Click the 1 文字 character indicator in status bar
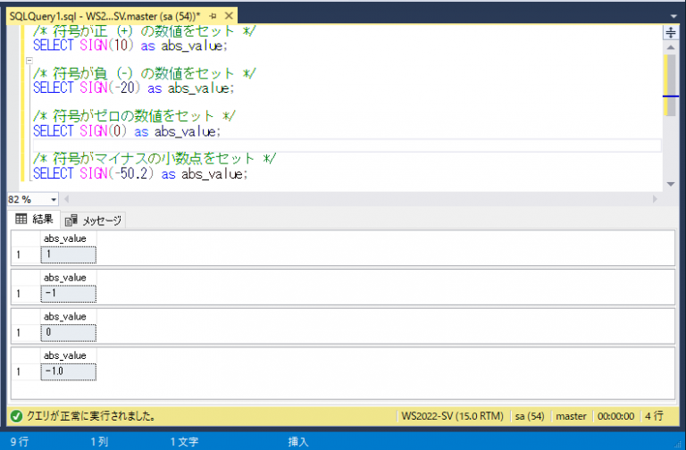This screenshot has width=686, height=450. tap(184, 442)
